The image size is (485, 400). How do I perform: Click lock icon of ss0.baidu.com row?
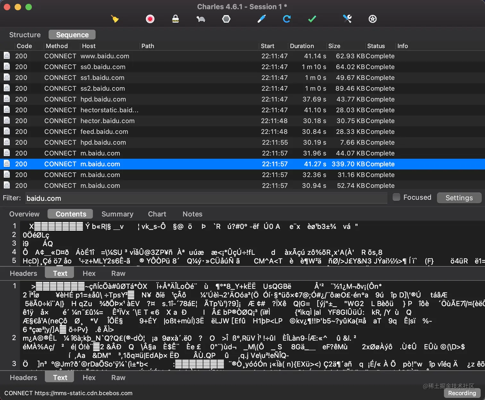(x=7, y=67)
